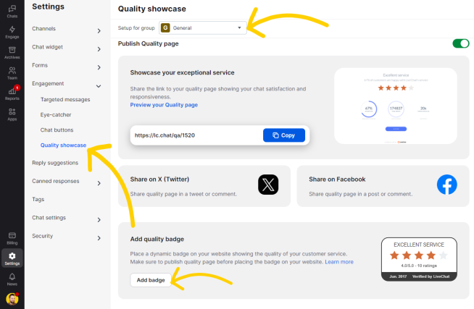
Task: Open the Engage lightning icon
Action: [x=12, y=33]
